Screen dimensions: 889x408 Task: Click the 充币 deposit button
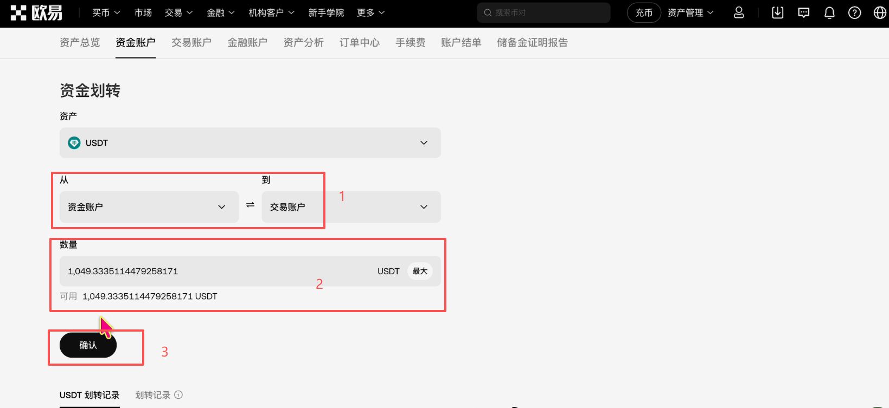[x=644, y=12]
